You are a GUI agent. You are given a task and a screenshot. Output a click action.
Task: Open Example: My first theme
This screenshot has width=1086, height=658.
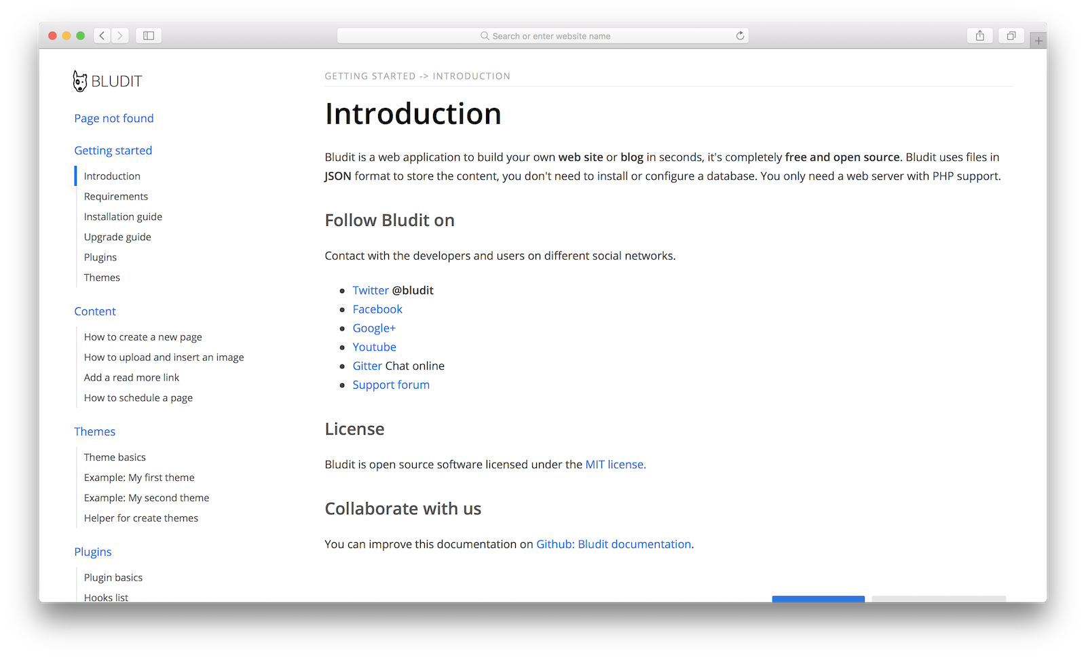tap(139, 478)
